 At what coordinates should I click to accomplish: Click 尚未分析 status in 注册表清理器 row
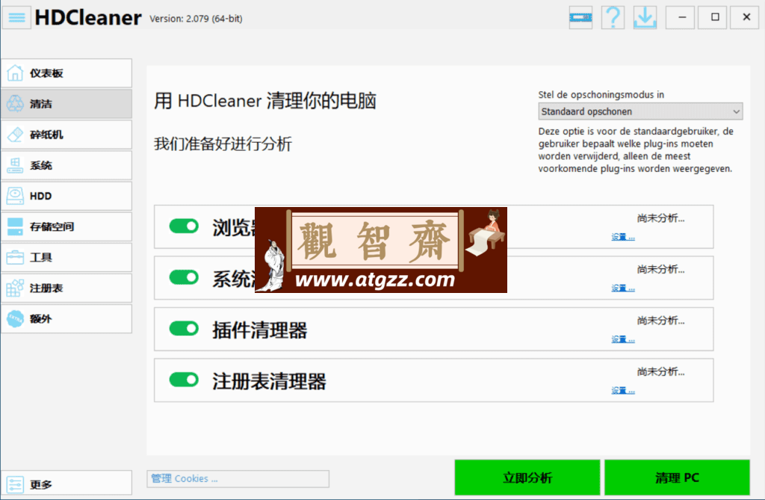660,371
